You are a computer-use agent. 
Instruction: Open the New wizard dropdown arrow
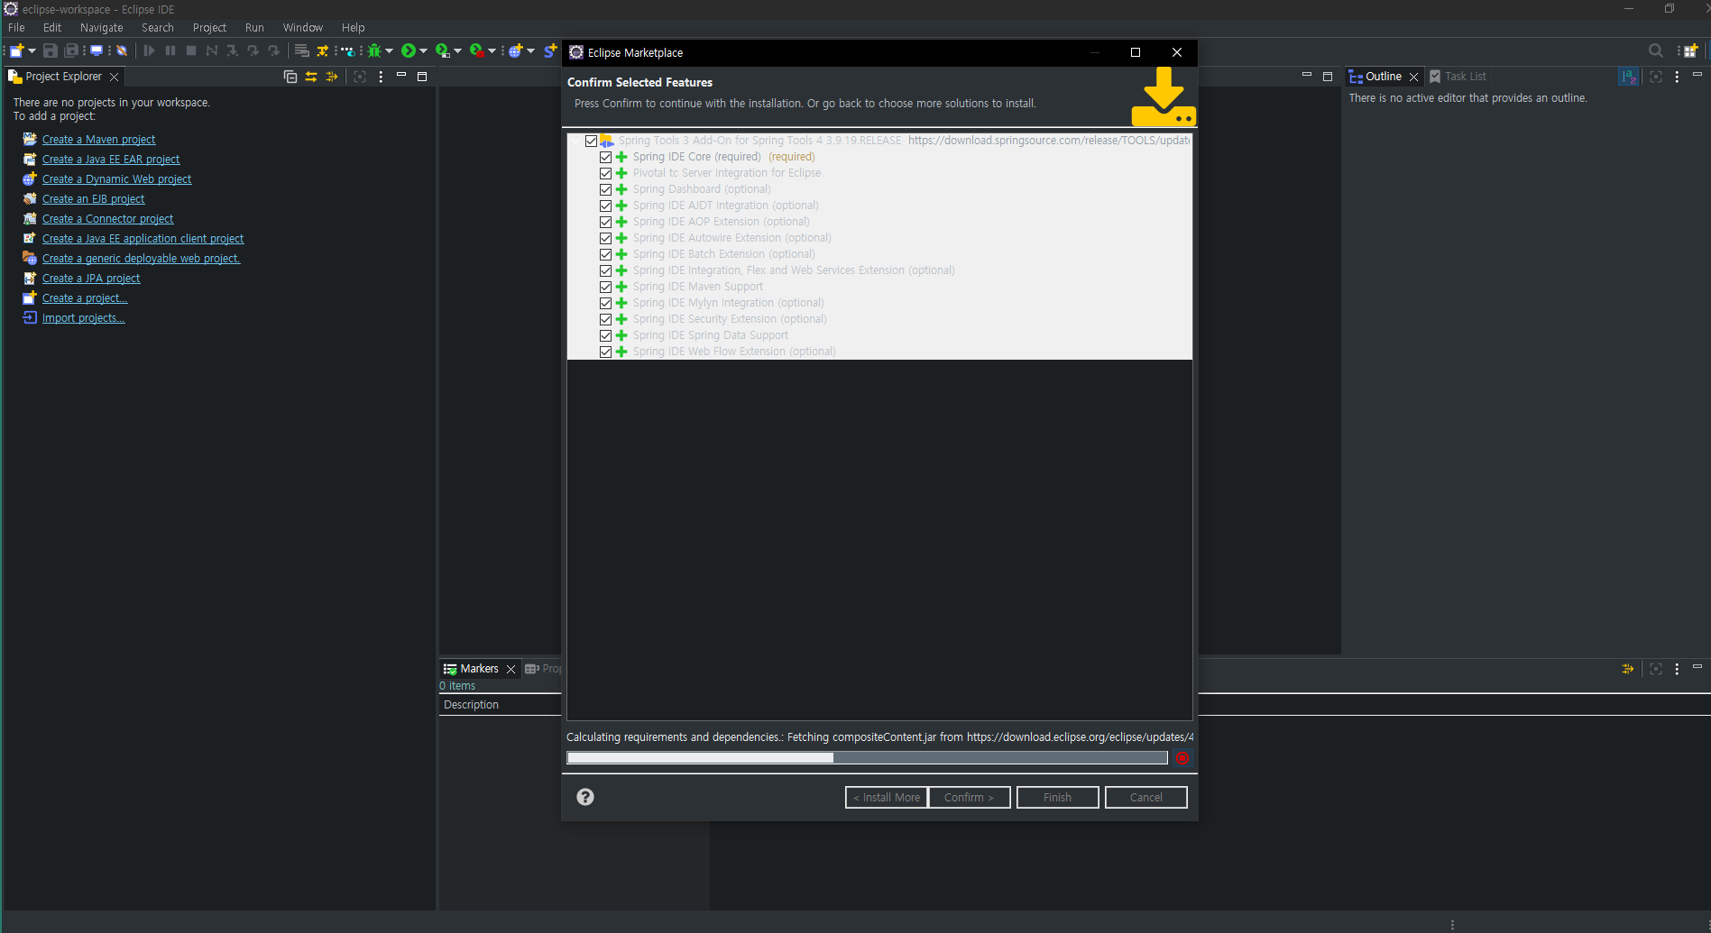click(x=32, y=51)
